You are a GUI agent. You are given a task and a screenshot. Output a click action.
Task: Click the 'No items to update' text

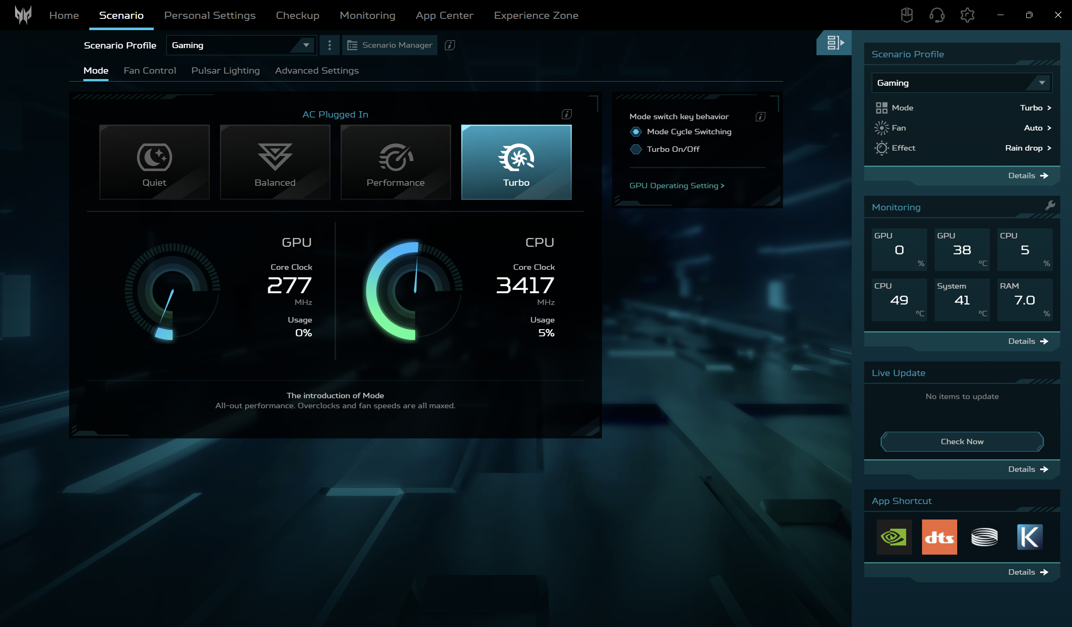pos(961,397)
